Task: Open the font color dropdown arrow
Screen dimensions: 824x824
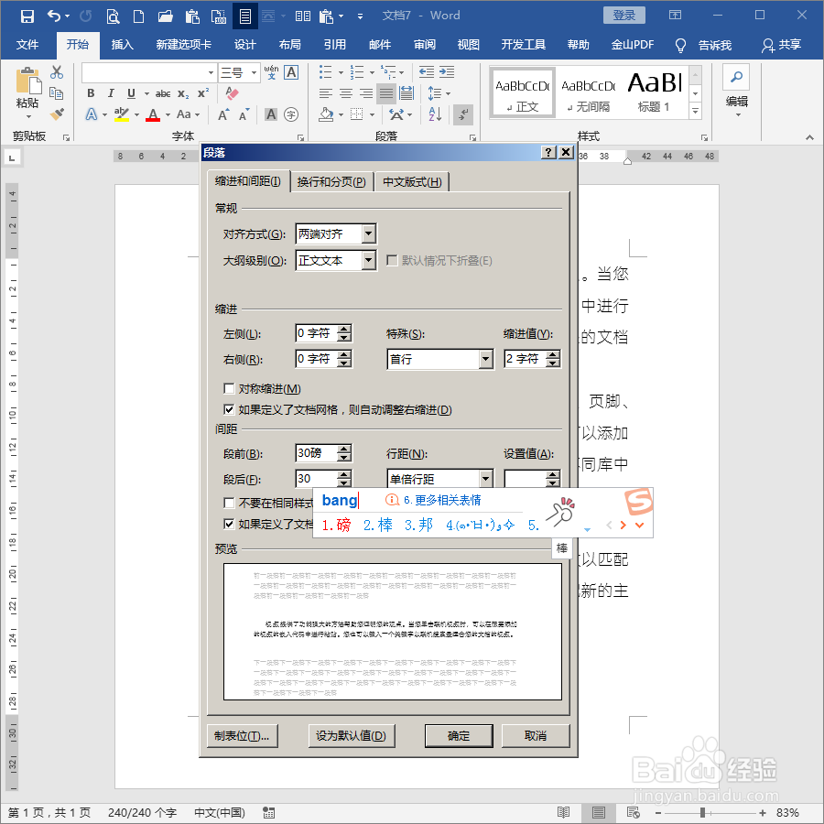Action: pos(168,114)
